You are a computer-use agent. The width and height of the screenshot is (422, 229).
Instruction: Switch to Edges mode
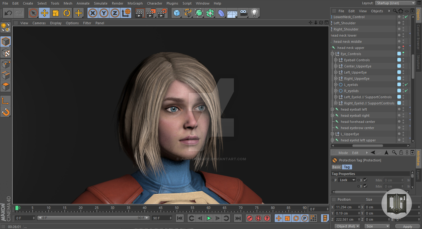6,75
